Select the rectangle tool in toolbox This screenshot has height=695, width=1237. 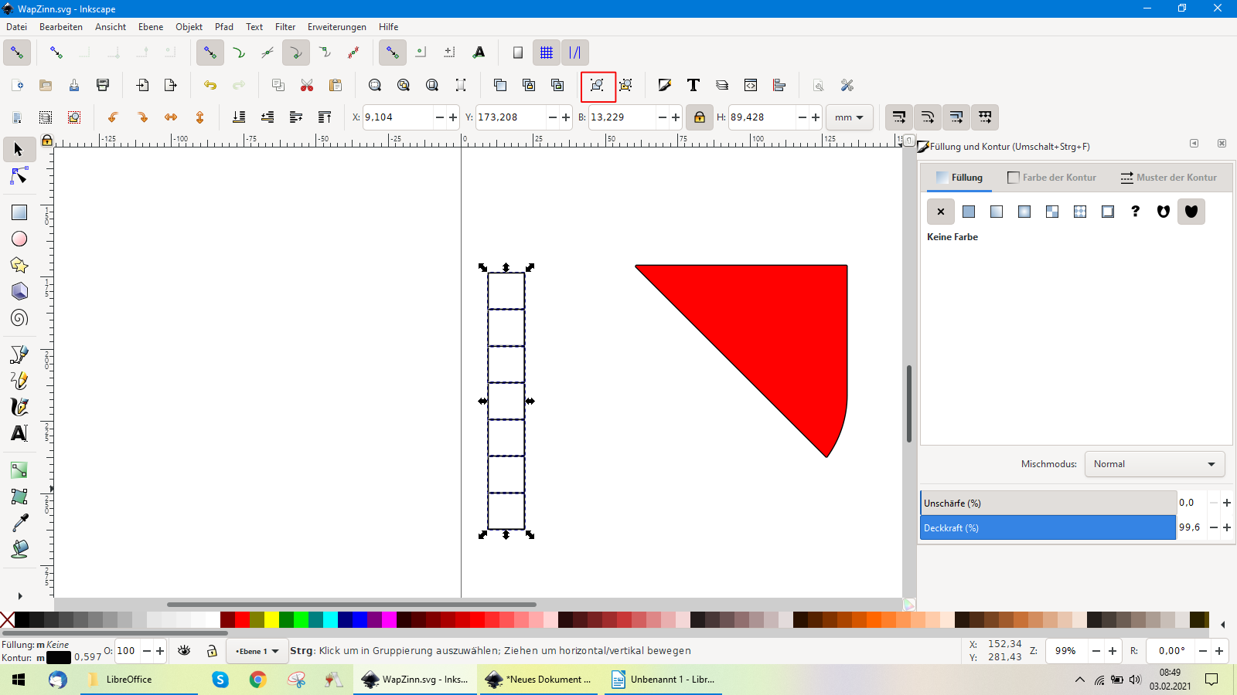pyautogui.click(x=19, y=212)
